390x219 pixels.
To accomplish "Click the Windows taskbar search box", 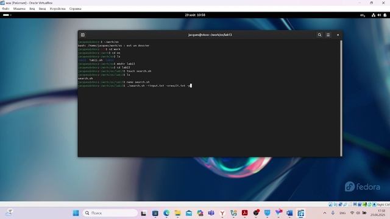I will [x=110, y=213].
